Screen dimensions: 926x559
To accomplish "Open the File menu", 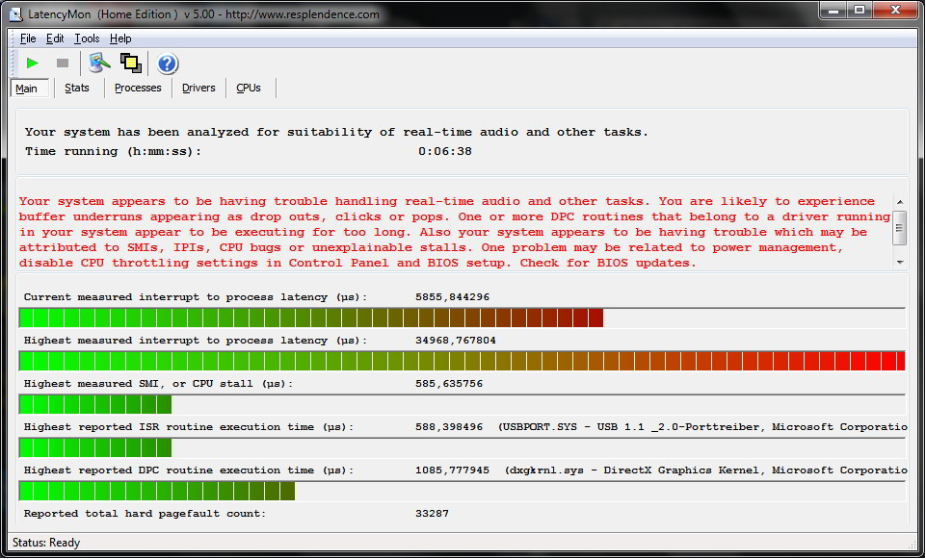I will pyautogui.click(x=28, y=38).
